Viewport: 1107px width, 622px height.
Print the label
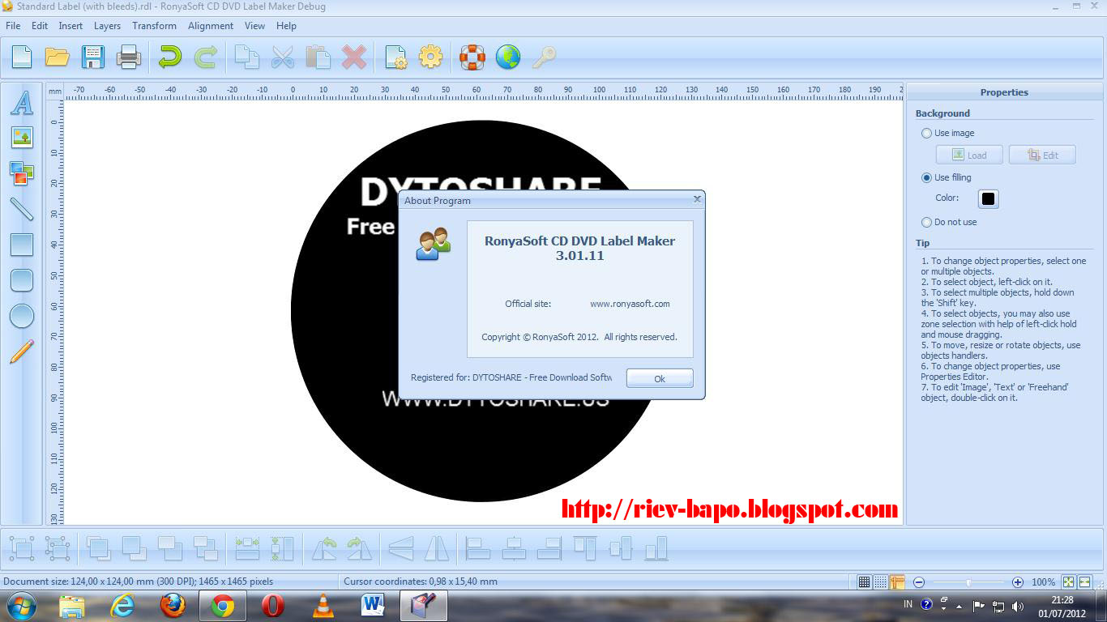129,57
